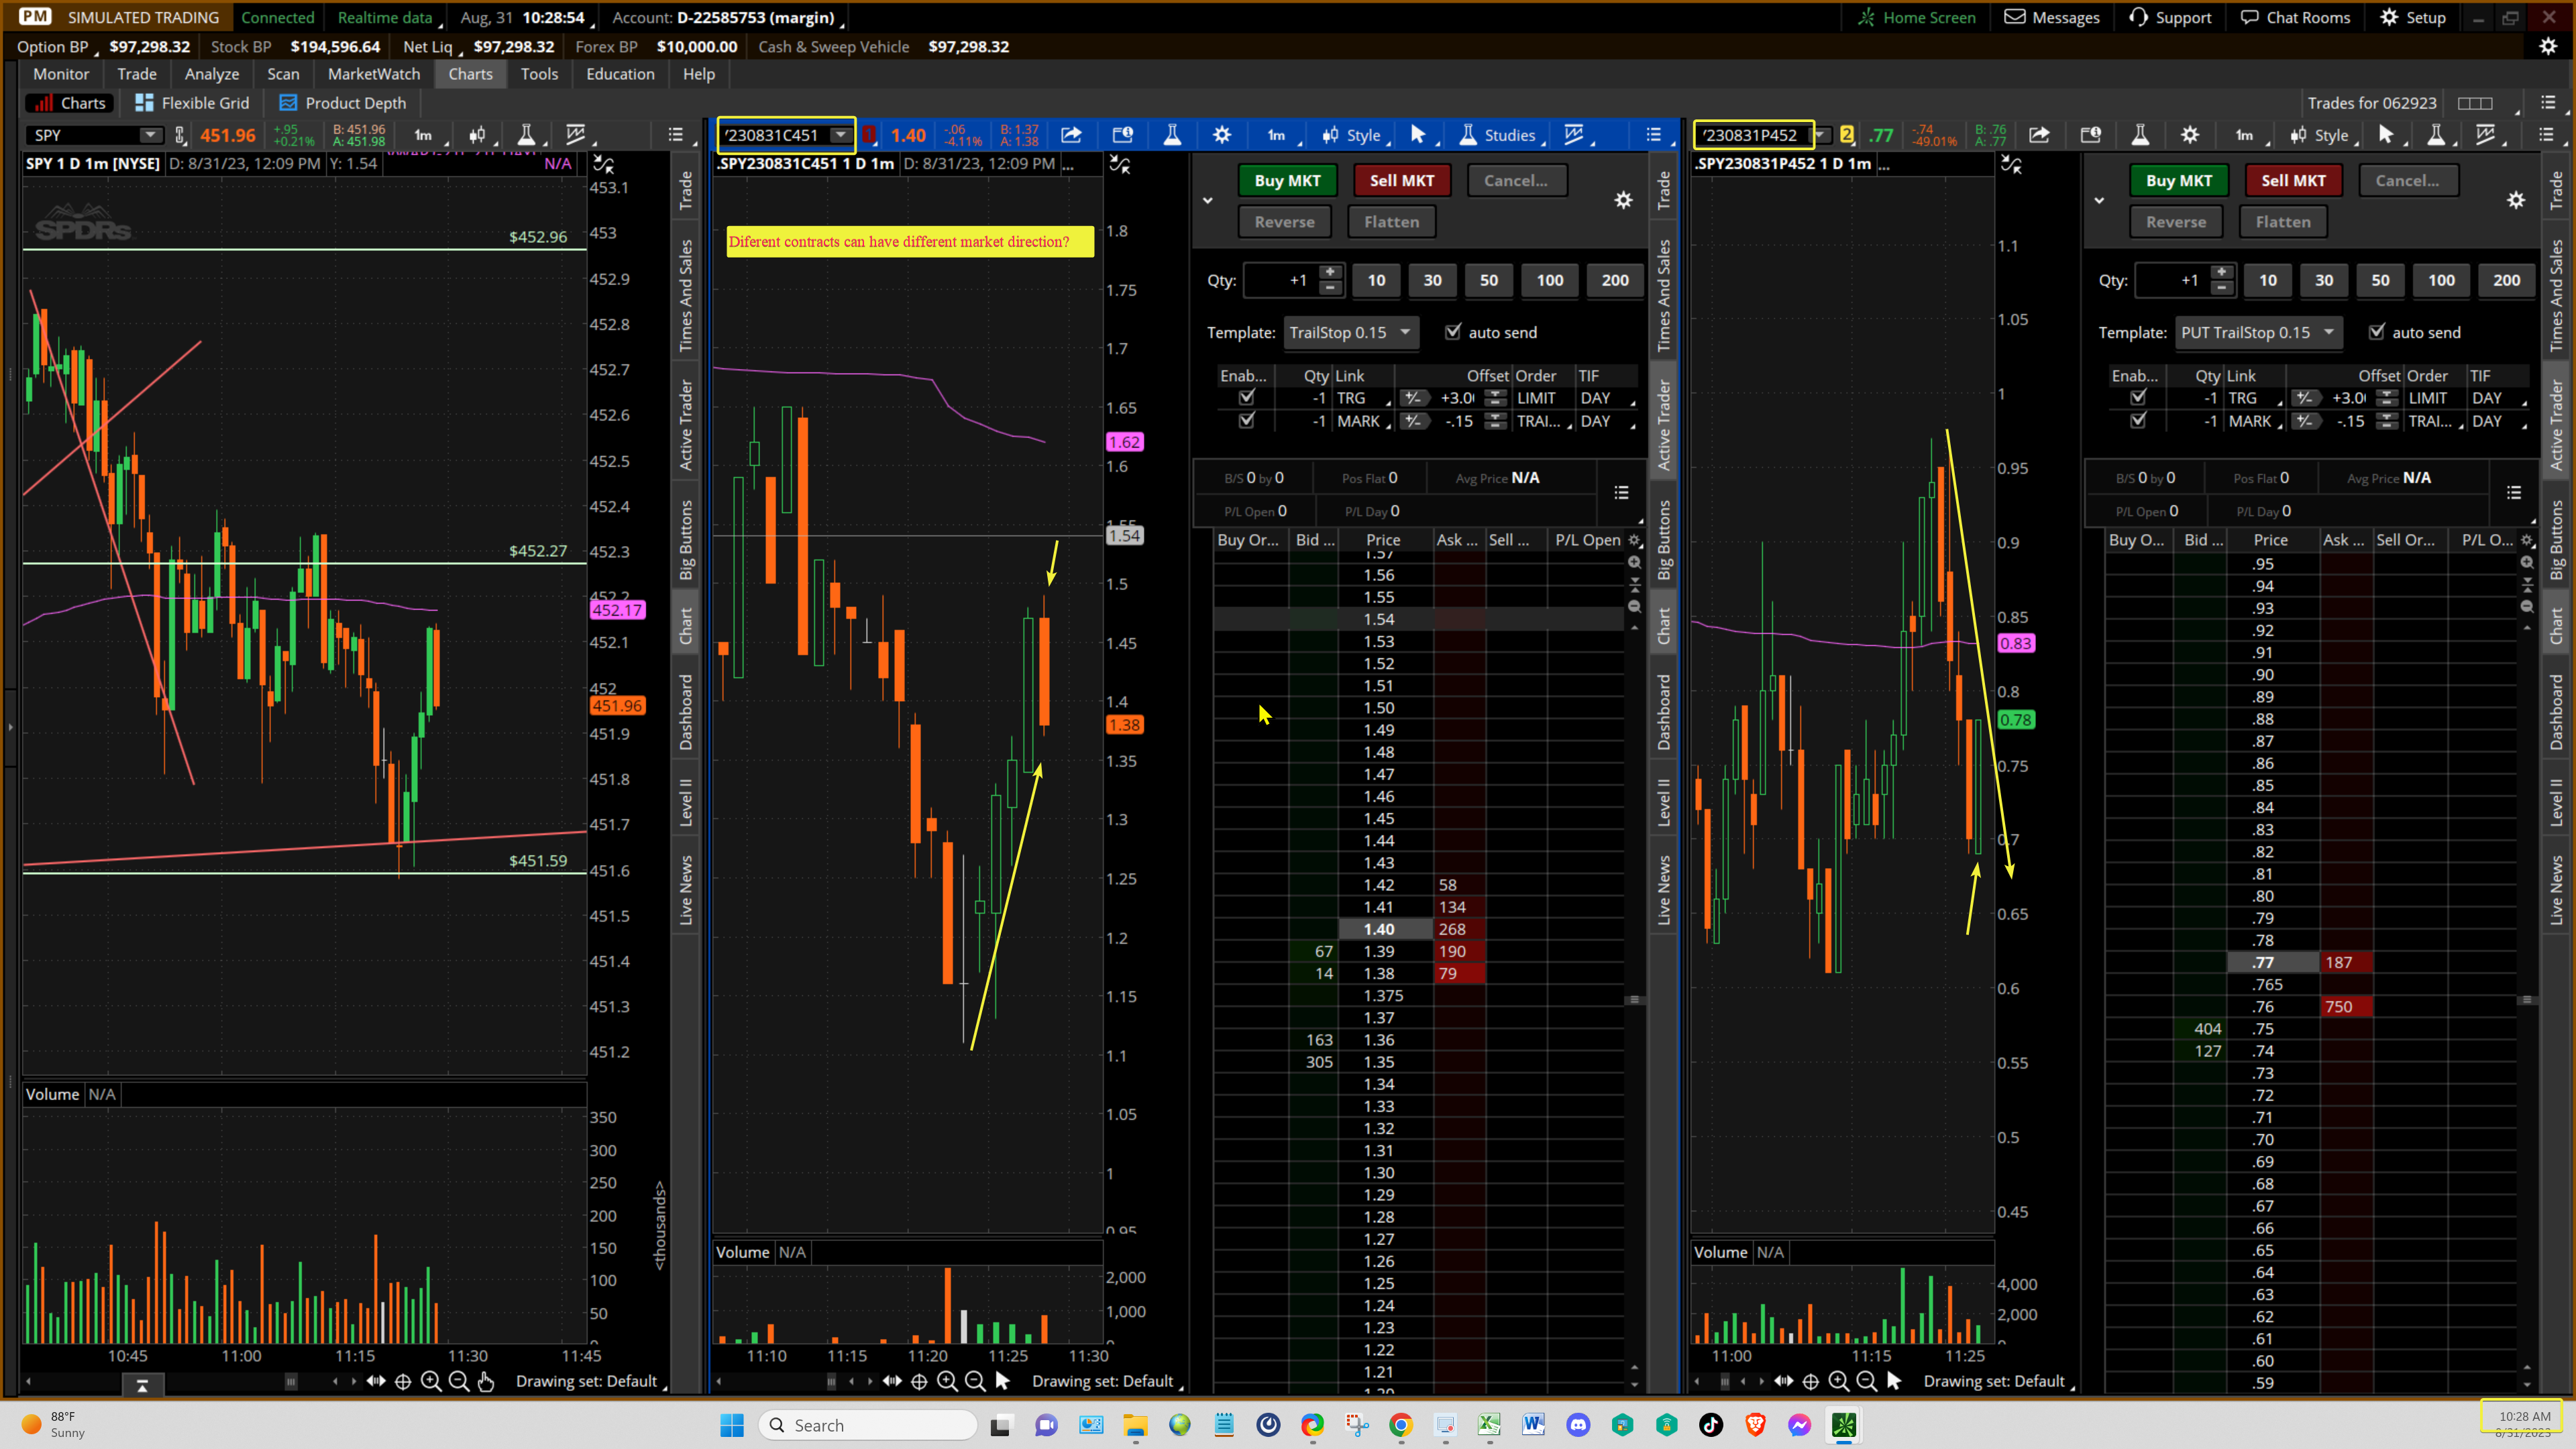2576x1449 pixels.
Task: Click the put price ladder vertical scrollbar
Action: click(2527, 999)
